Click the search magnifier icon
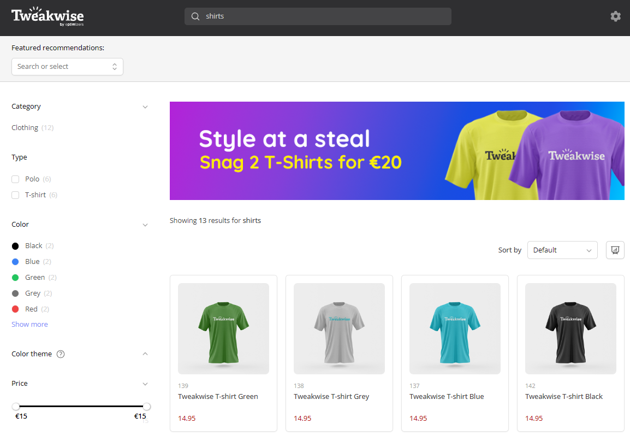The image size is (630, 435). click(195, 16)
